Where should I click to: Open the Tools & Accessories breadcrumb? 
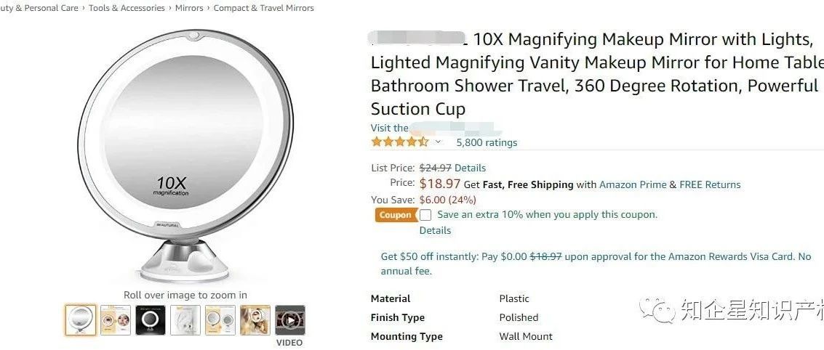127,8
